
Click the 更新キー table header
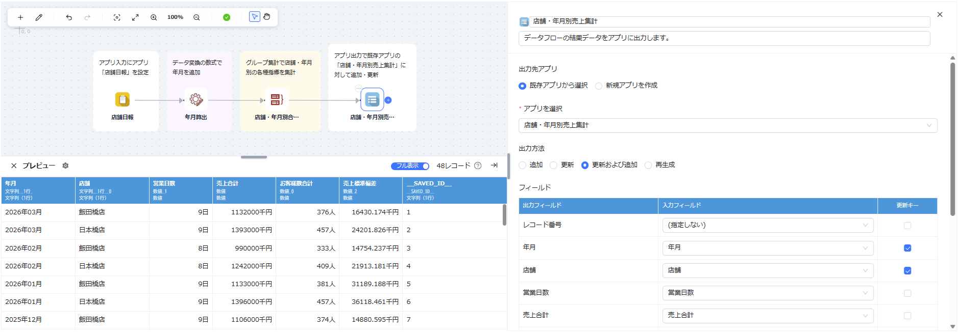pyautogui.click(x=907, y=206)
